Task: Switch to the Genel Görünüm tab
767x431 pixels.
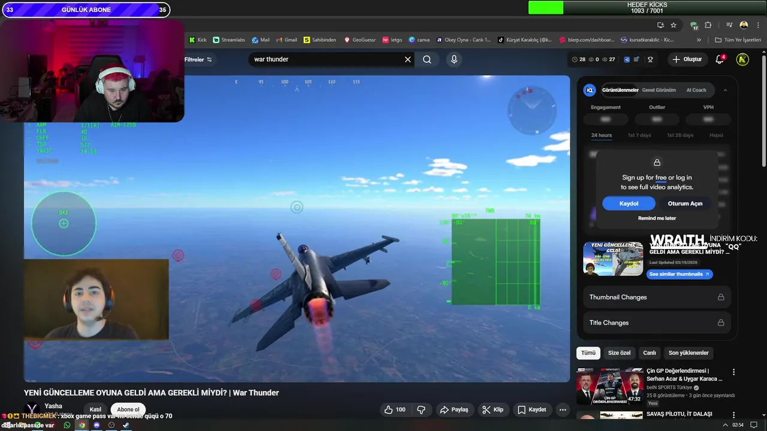Action: click(x=659, y=90)
